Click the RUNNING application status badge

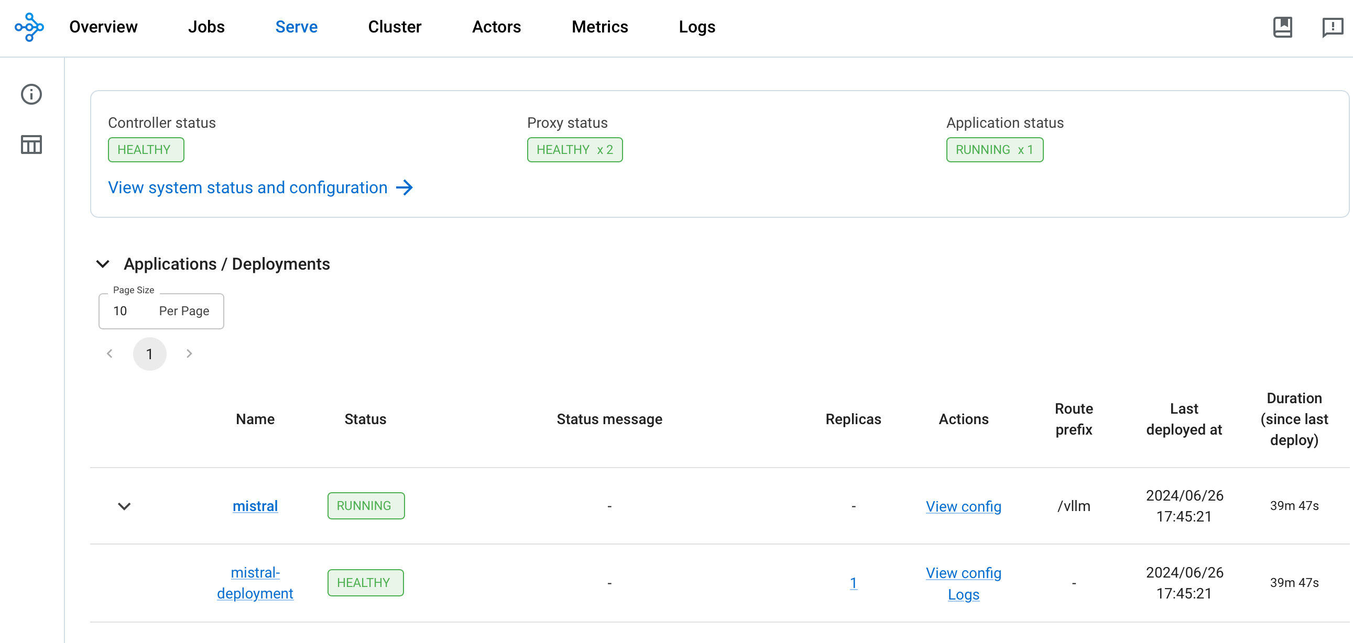click(994, 150)
